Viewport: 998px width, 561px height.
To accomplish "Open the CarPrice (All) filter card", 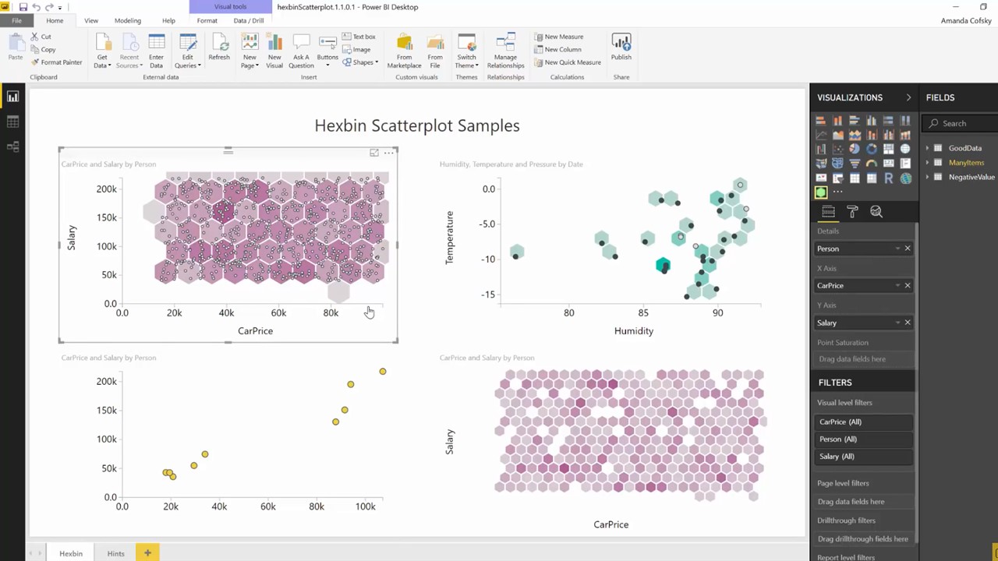I will pyautogui.click(x=864, y=422).
